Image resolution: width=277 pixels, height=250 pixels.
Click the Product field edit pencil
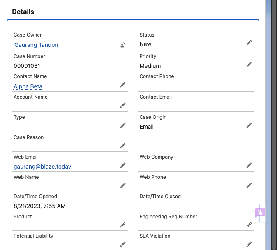123,225
